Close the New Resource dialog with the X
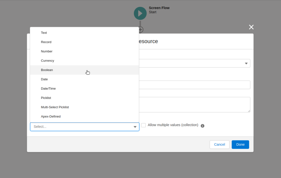The image size is (281, 178). coord(251,27)
